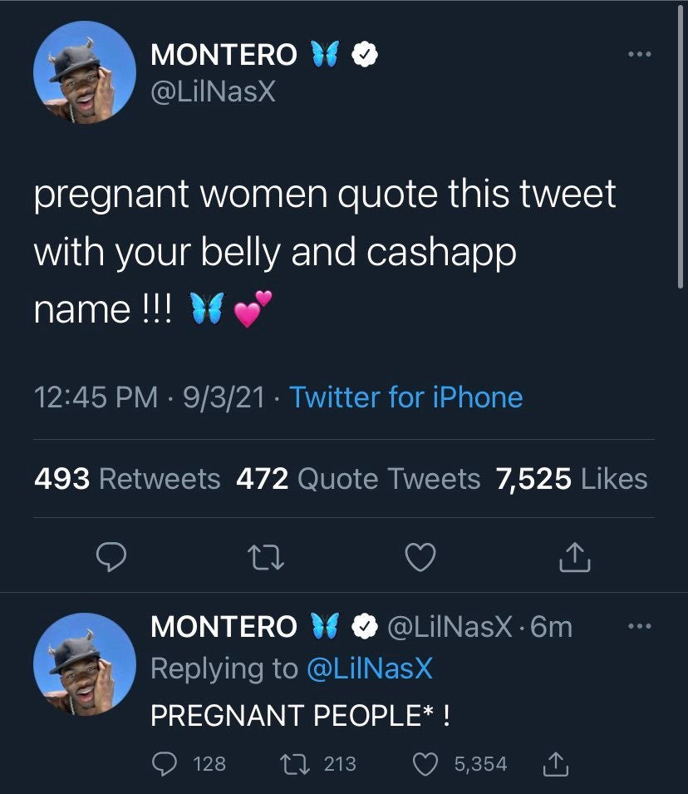View the 7,525 Likes list
The height and width of the screenshot is (794, 688).
tap(571, 479)
